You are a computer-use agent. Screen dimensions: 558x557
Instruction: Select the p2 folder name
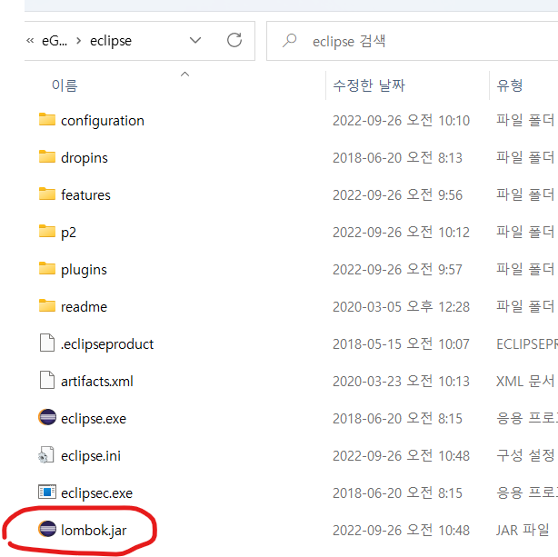[x=68, y=233]
